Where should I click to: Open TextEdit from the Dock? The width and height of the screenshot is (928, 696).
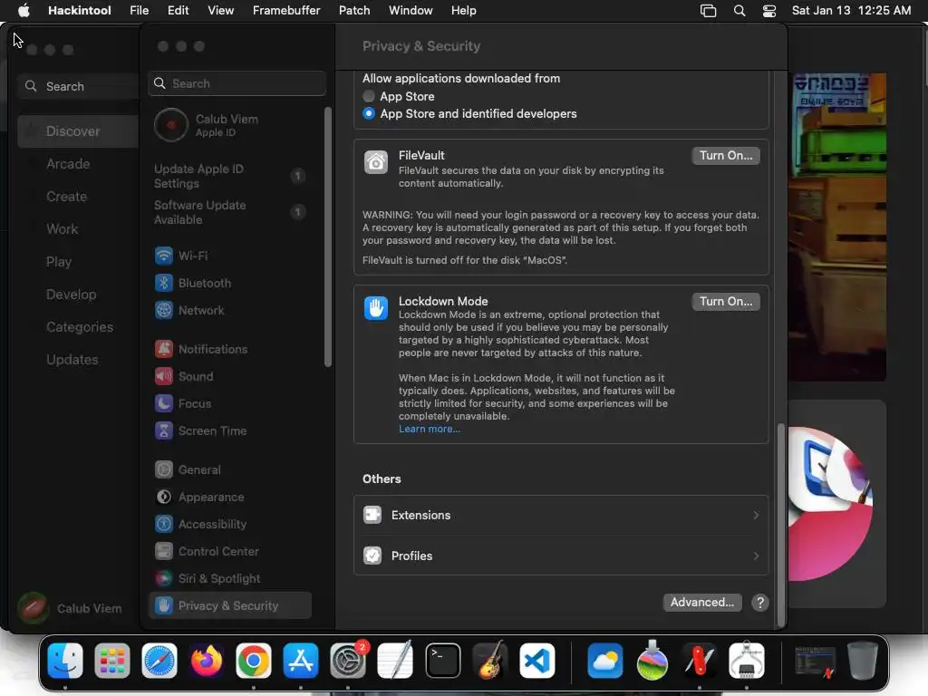click(395, 661)
